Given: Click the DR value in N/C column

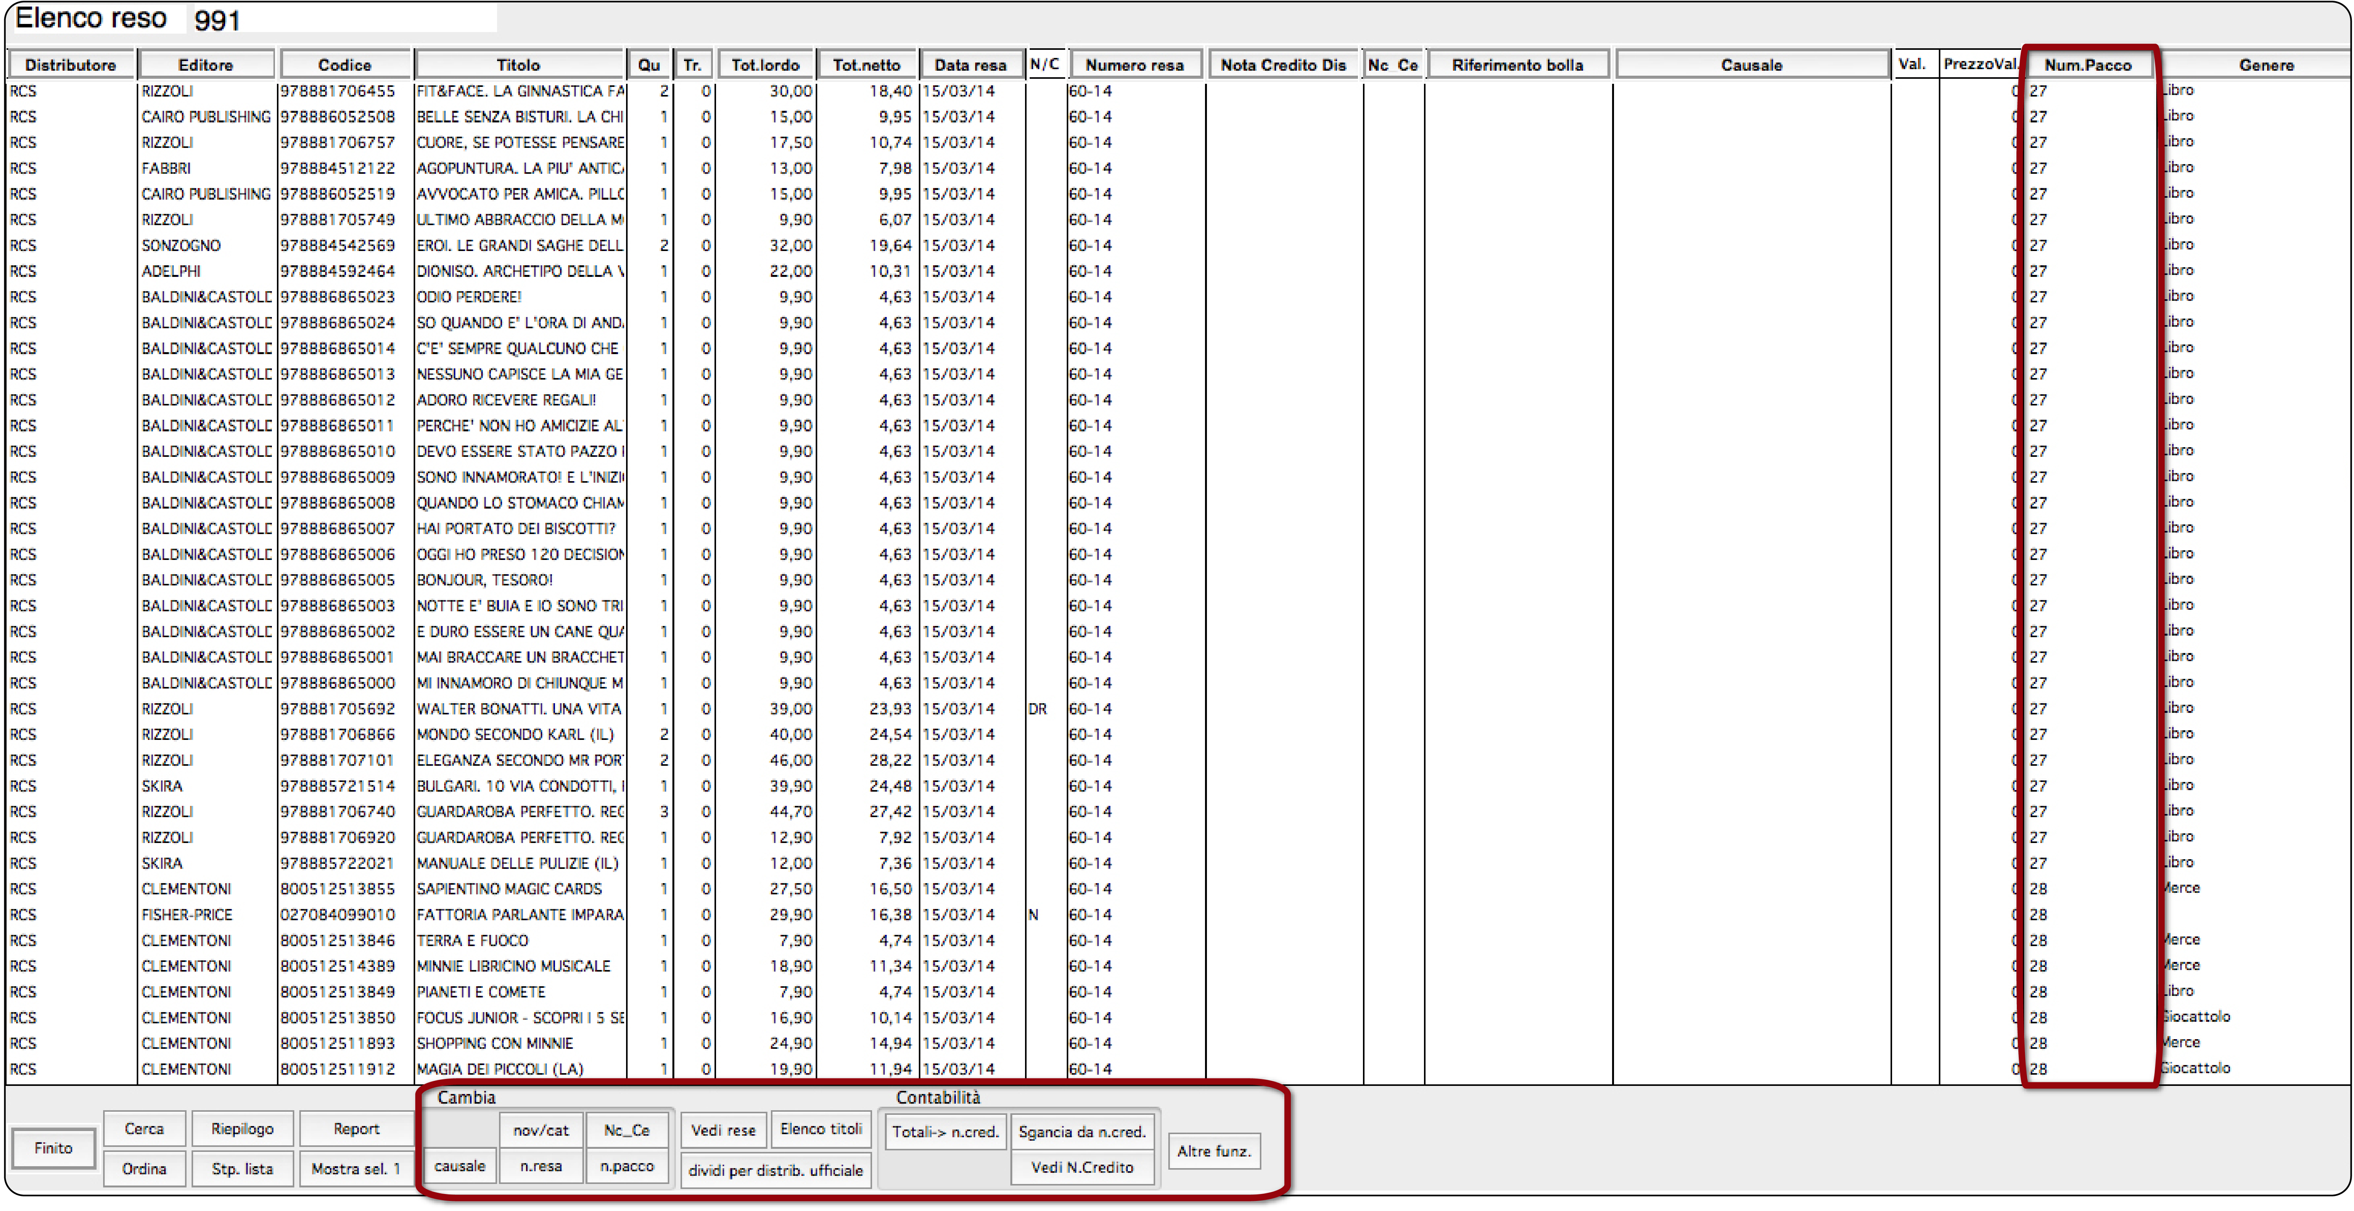Looking at the screenshot, I should tap(1038, 709).
